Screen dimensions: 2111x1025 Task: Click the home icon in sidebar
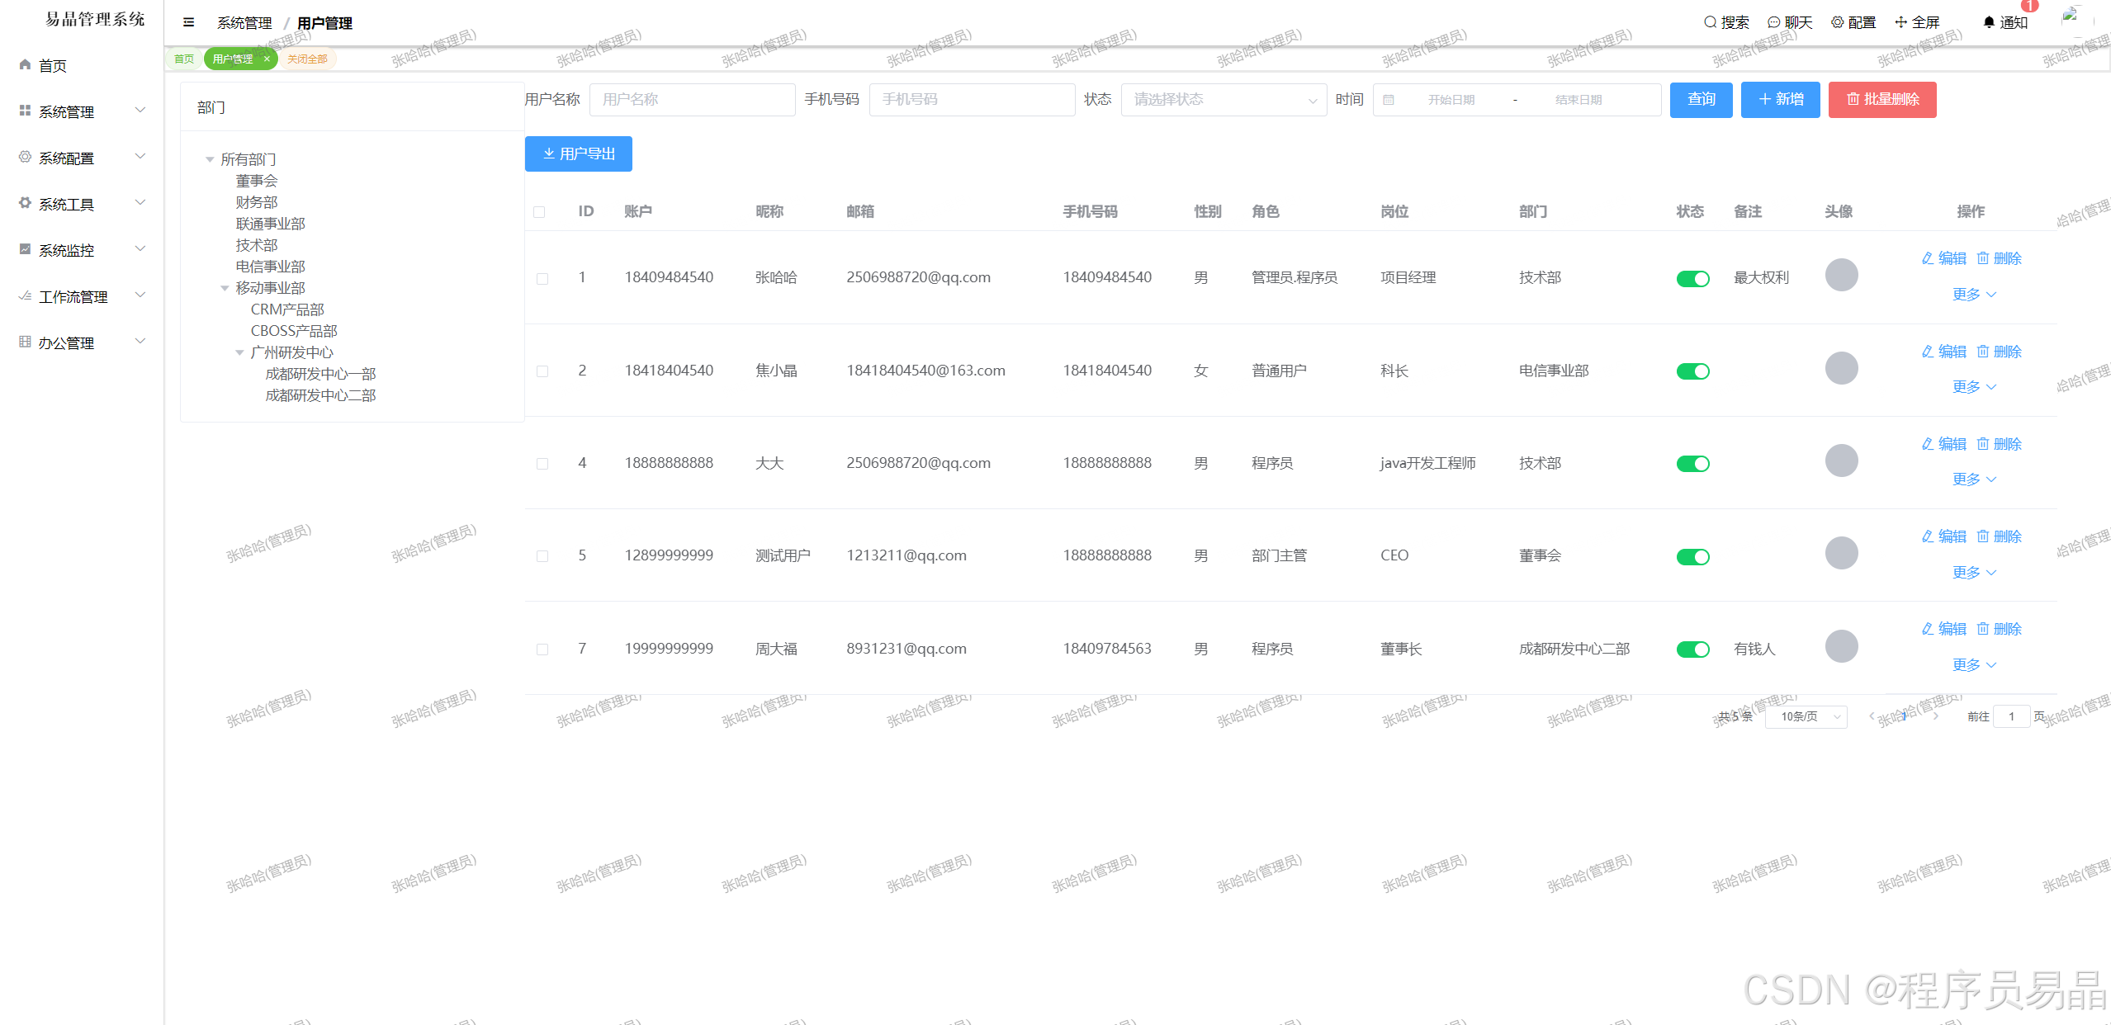[26, 64]
